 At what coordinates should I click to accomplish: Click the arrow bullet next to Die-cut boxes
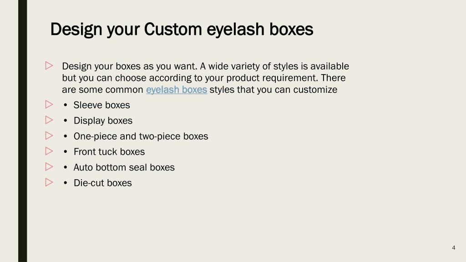(49, 182)
